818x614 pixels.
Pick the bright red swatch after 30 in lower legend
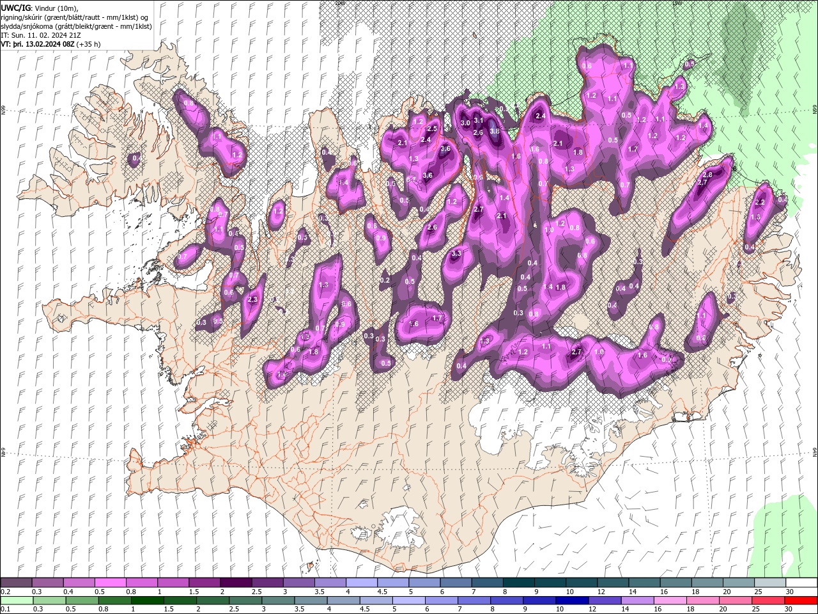801,601
